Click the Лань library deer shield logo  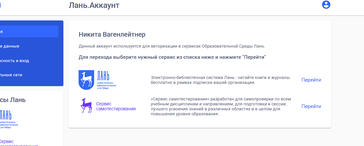[x=86, y=80]
